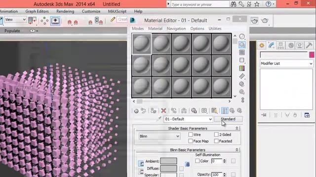Screen dimensions: 316x177
Task: Click the Diffuse color swatch
Action: click(169, 168)
